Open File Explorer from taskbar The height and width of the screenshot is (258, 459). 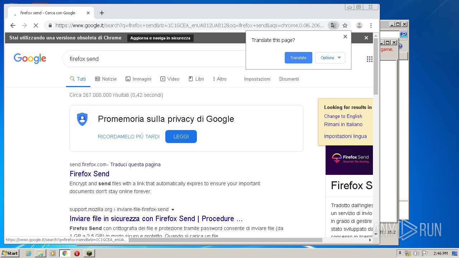41,253
